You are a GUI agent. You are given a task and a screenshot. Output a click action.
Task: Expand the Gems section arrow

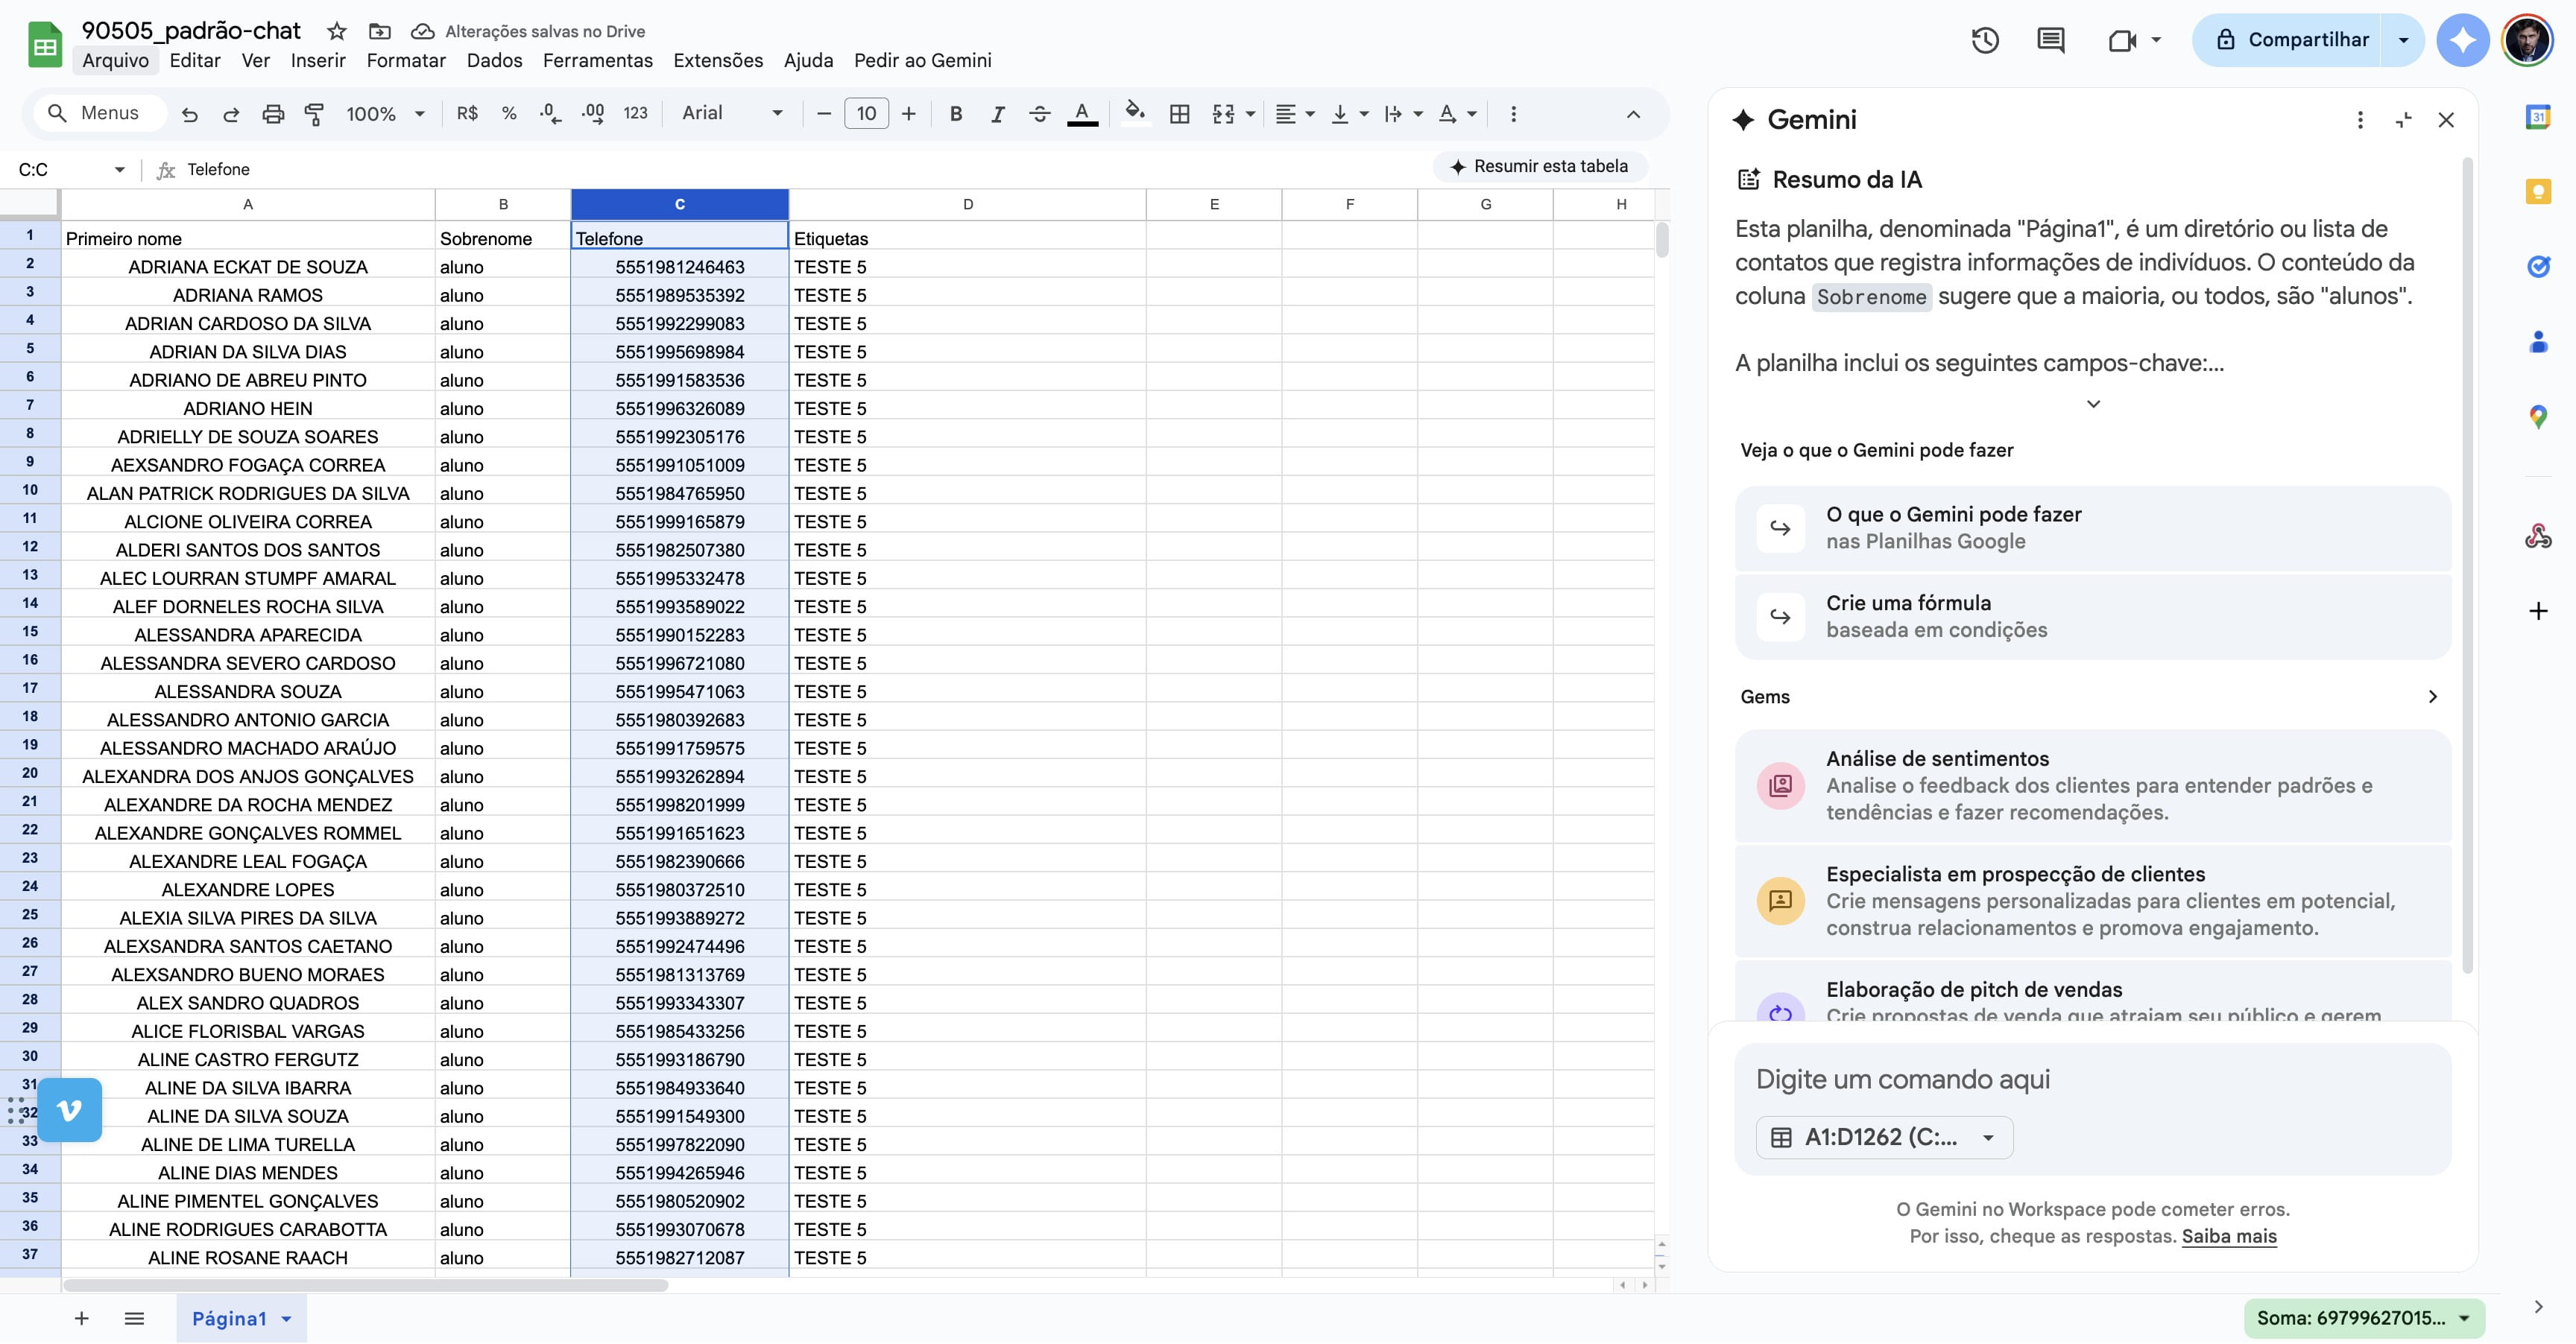(2432, 697)
